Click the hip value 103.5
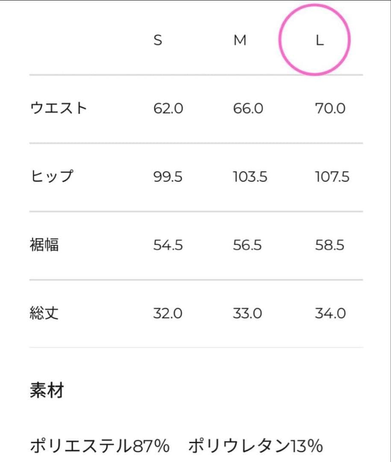 click(250, 177)
